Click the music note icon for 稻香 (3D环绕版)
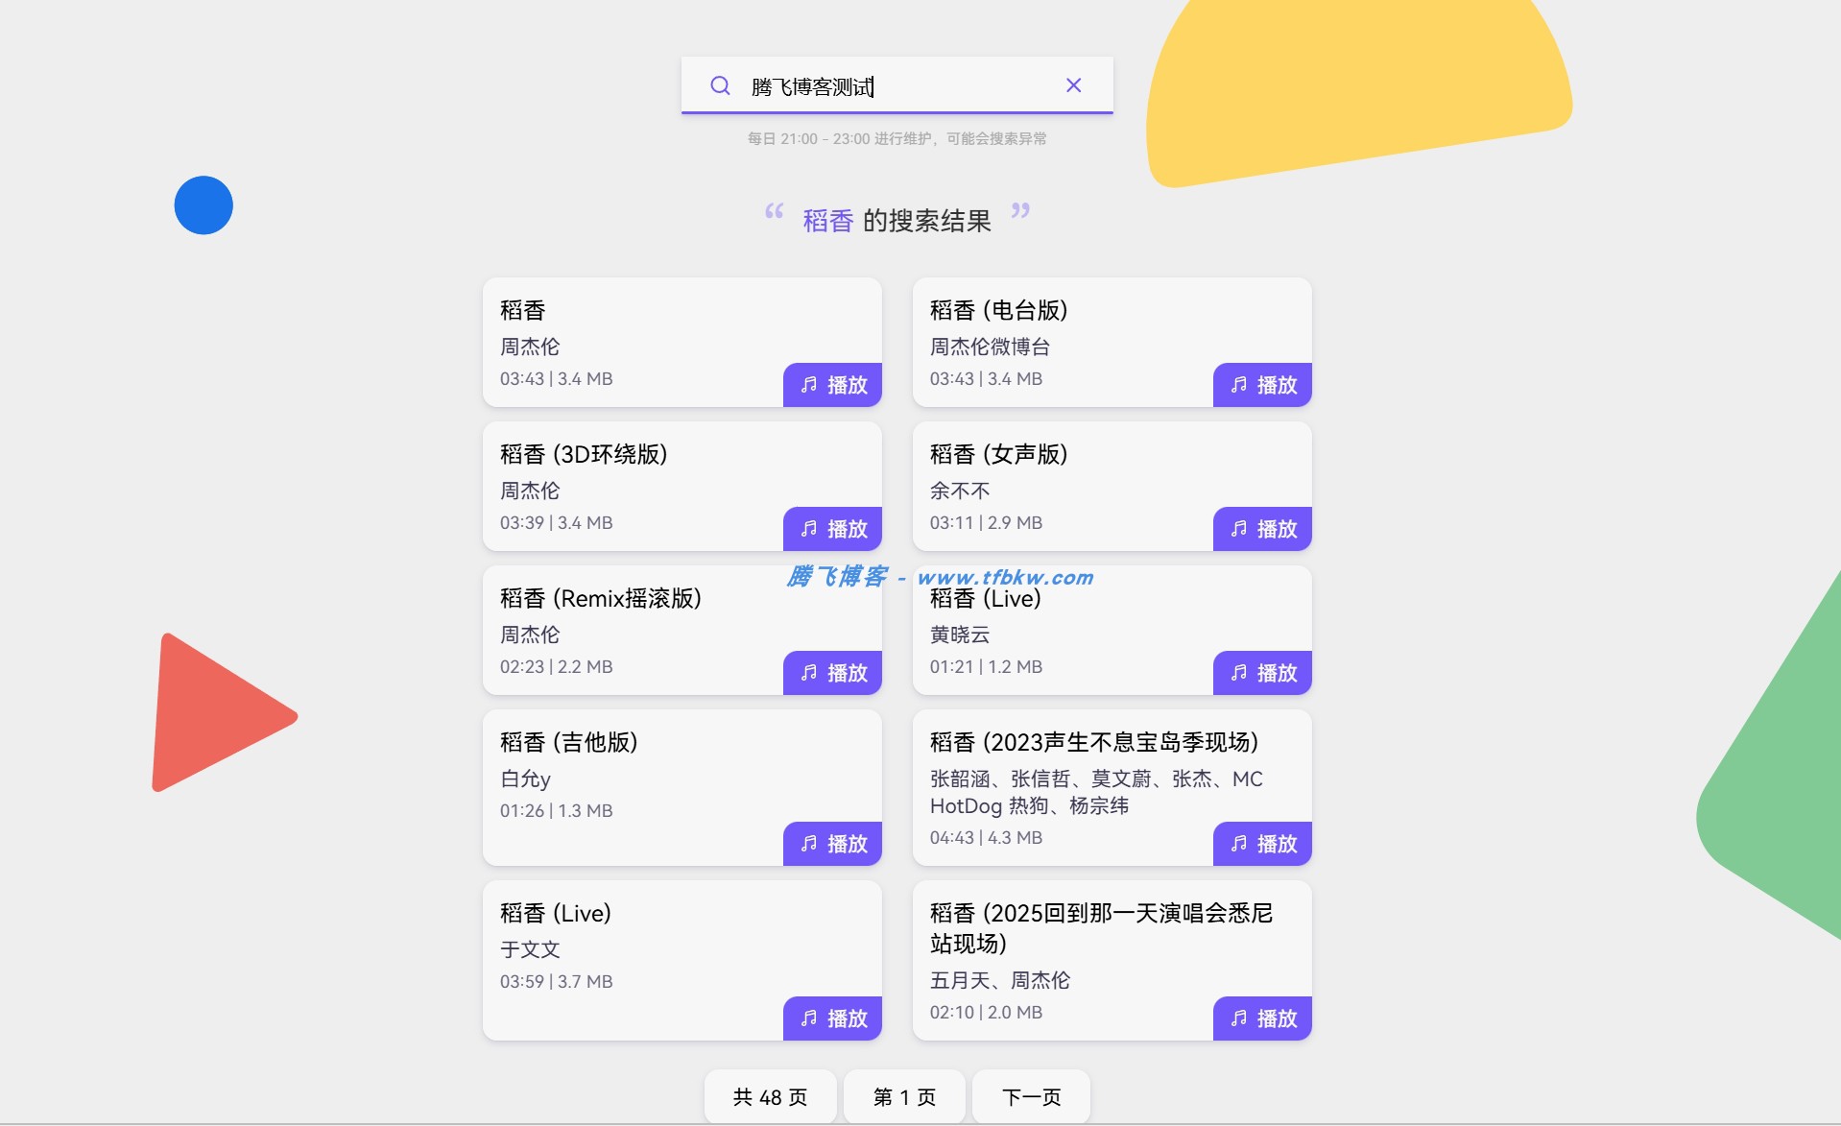The image size is (1841, 1126). tap(807, 529)
